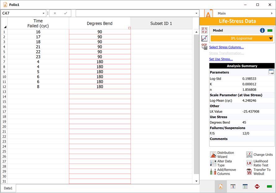
Task: Launch the QCP calculator icon
Action: click(204, 46)
